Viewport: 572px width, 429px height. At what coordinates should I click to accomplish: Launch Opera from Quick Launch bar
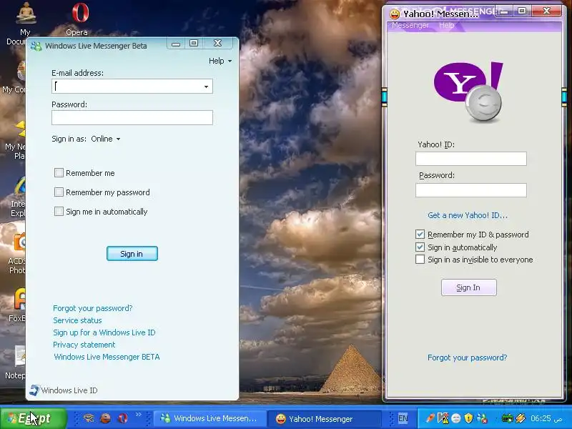point(123,418)
